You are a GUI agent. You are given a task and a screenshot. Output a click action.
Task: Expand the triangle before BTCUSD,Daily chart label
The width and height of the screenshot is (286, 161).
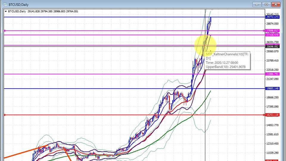pos(6,11)
